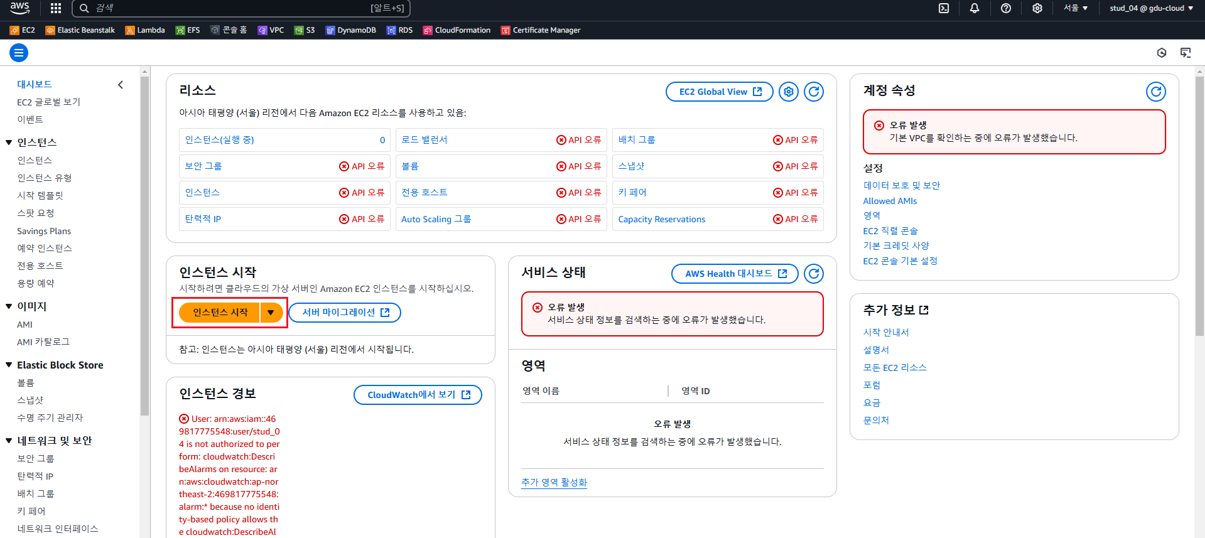Open the stud_04 account menu
The image size is (1205, 538).
[1152, 8]
